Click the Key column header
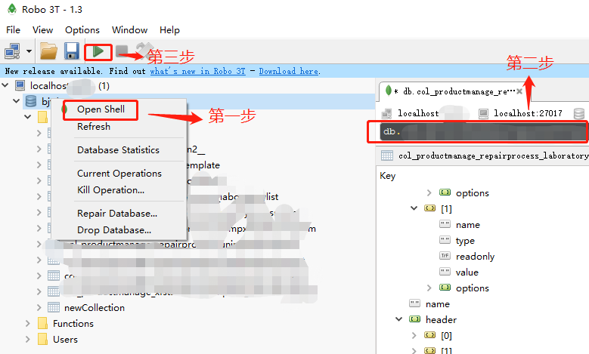Image resolution: width=589 pixels, height=354 pixels. pyautogui.click(x=387, y=176)
